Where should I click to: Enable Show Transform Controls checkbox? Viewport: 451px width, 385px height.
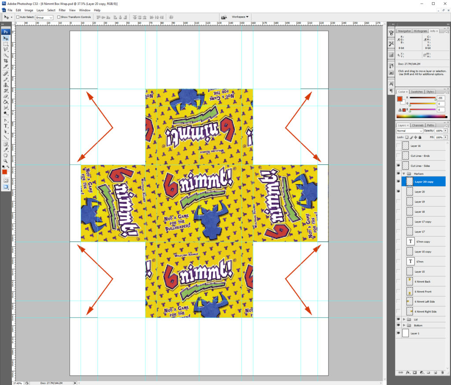tap(59, 17)
